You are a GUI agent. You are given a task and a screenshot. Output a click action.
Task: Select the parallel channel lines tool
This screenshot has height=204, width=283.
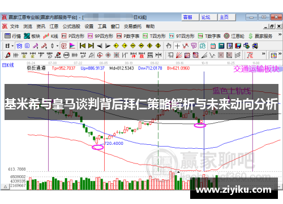click(238, 55)
